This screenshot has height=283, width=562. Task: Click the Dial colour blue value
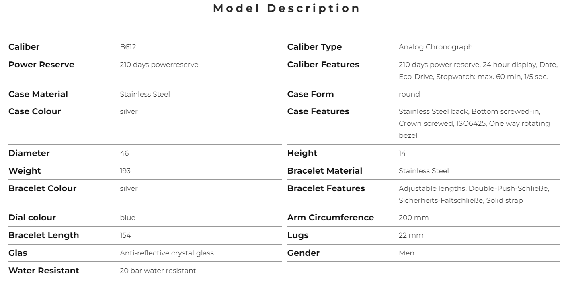click(127, 218)
